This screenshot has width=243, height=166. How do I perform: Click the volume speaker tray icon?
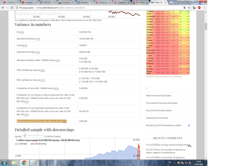[x=190, y=163]
